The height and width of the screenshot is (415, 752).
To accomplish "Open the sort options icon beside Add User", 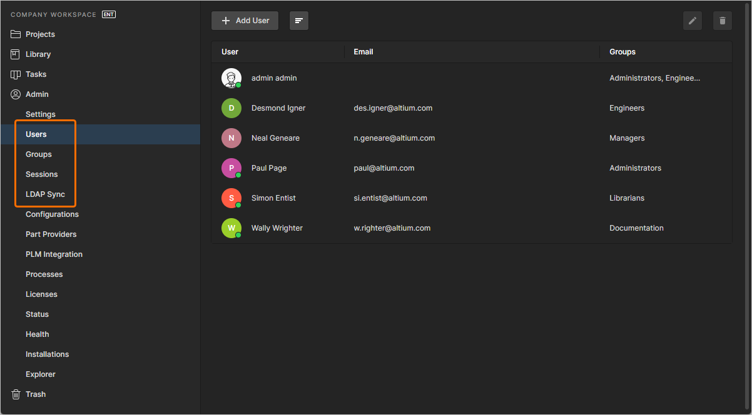I will click(298, 21).
